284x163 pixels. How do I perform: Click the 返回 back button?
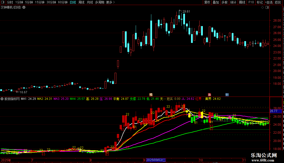pyautogui.click(x=278, y=2)
